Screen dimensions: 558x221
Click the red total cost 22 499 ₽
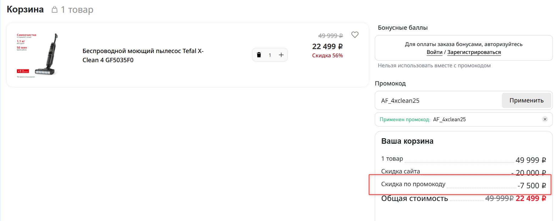pos(530,199)
